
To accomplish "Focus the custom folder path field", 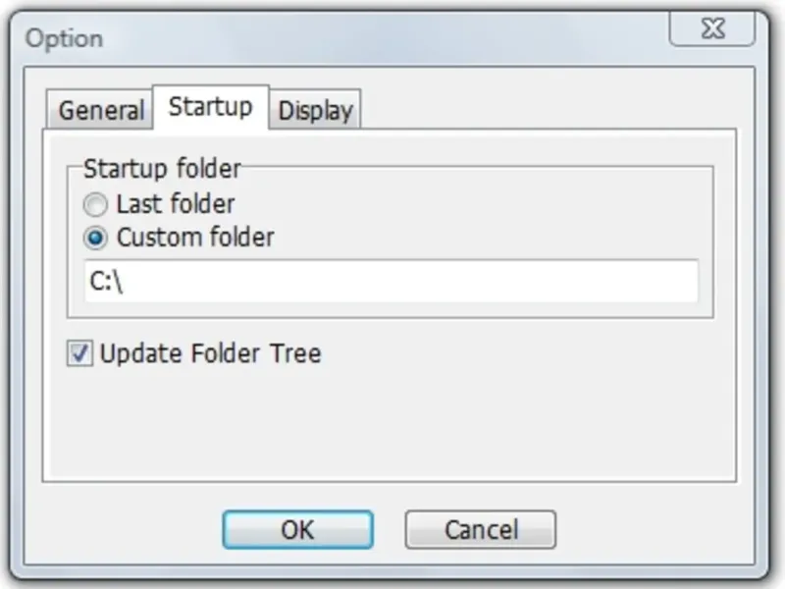I will [392, 281].
